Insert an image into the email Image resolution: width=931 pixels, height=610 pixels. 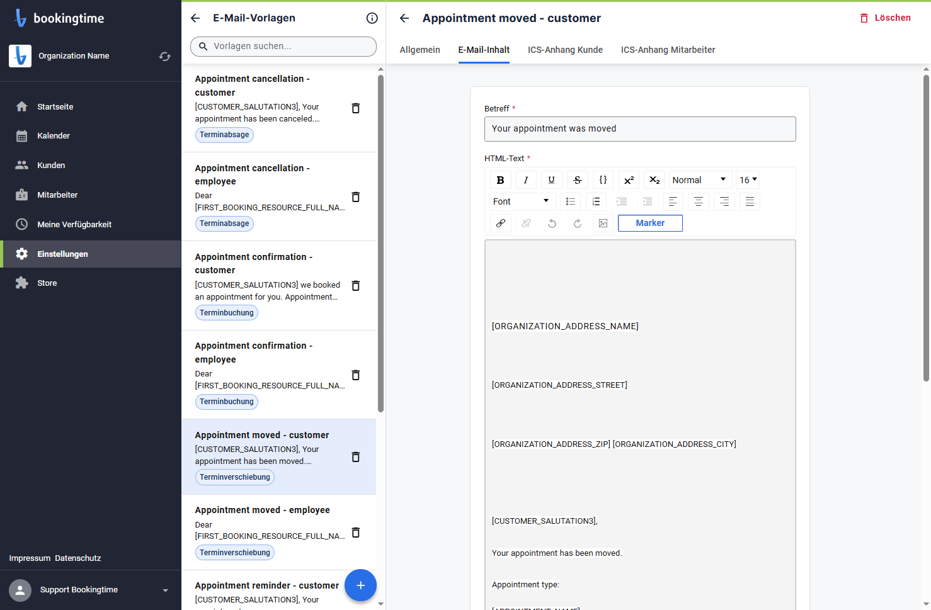[603, 223]
